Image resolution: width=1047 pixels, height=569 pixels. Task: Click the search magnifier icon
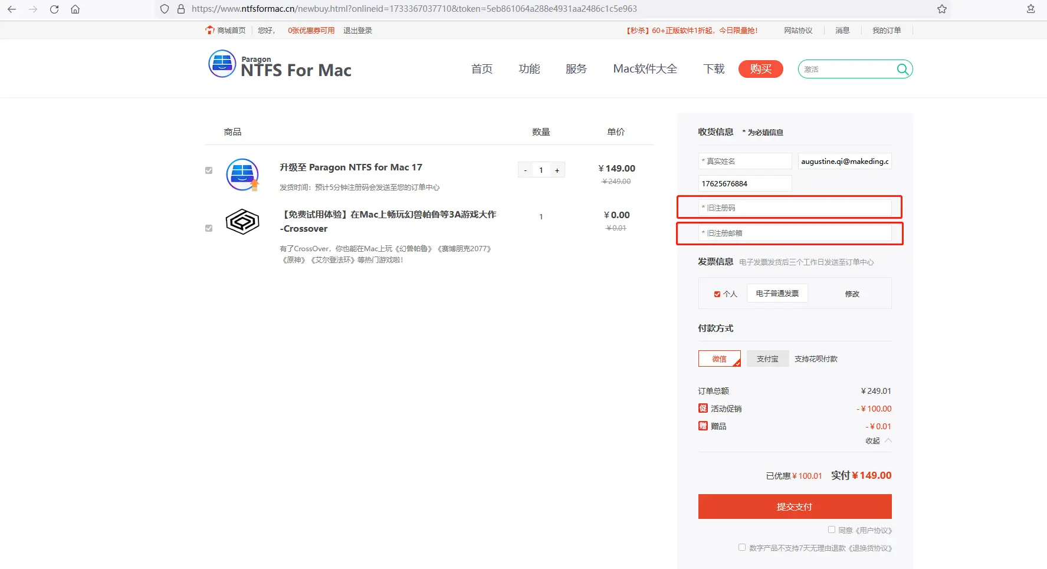click(902, 69)
